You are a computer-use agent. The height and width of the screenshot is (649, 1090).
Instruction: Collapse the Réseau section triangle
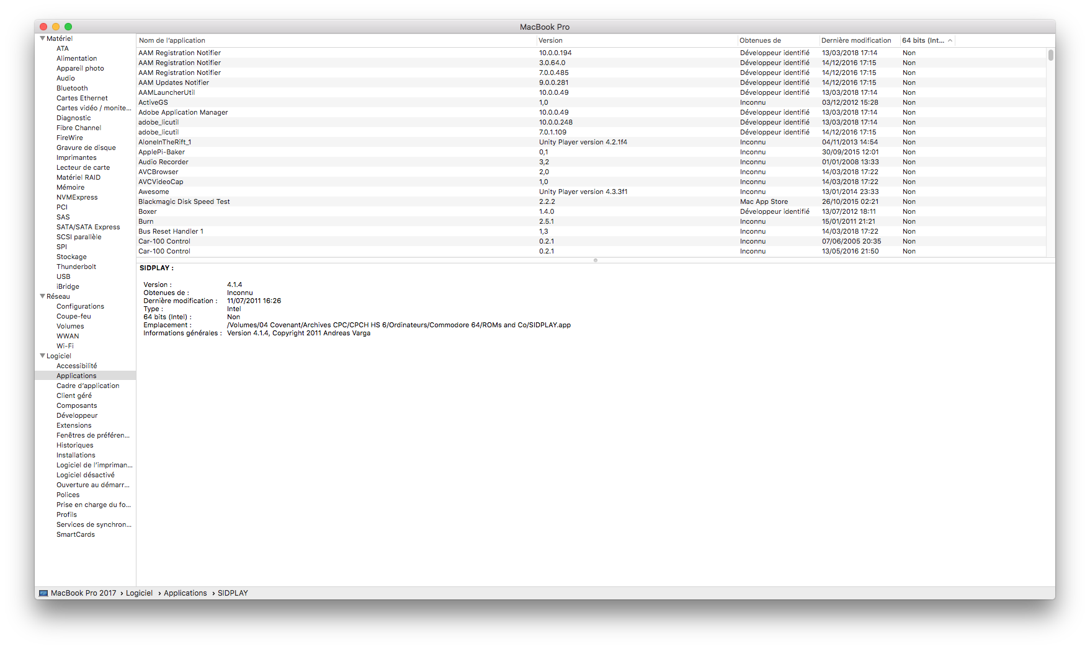pyautogui.click(x=42, y=296)
